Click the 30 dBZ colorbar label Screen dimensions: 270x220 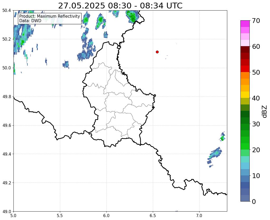(x=256, y=124)
